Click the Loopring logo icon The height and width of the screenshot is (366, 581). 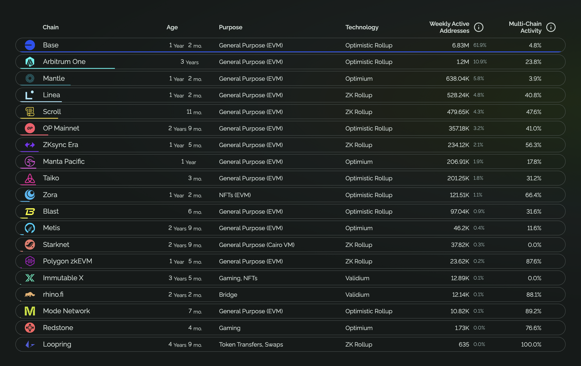(30, 344)
